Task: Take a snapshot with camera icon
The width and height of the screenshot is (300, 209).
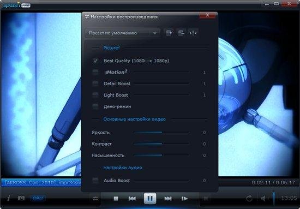Action: pos(21,198)
